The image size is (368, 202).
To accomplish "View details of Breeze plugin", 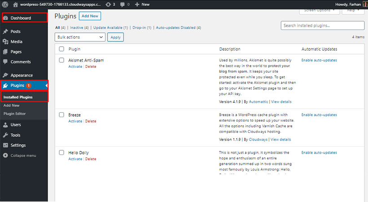I will pyautogui.click(x=280, y=140).
